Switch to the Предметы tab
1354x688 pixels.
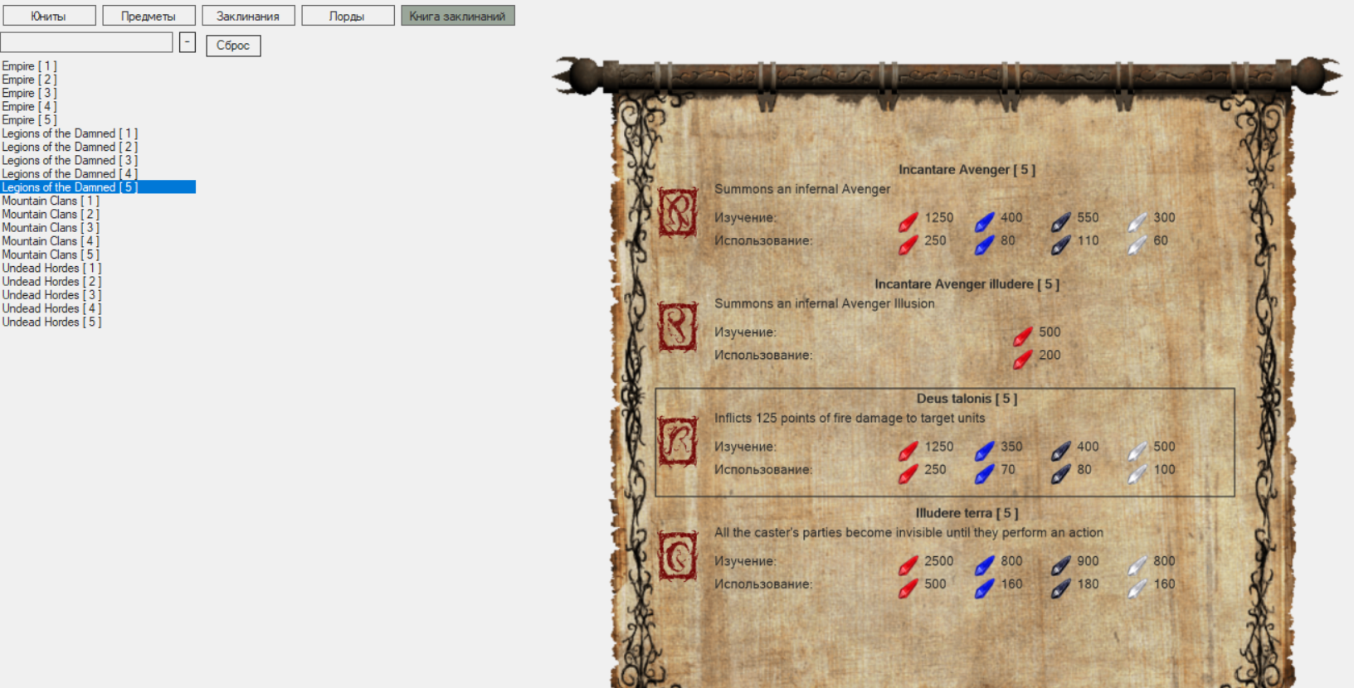coord(149,16)
